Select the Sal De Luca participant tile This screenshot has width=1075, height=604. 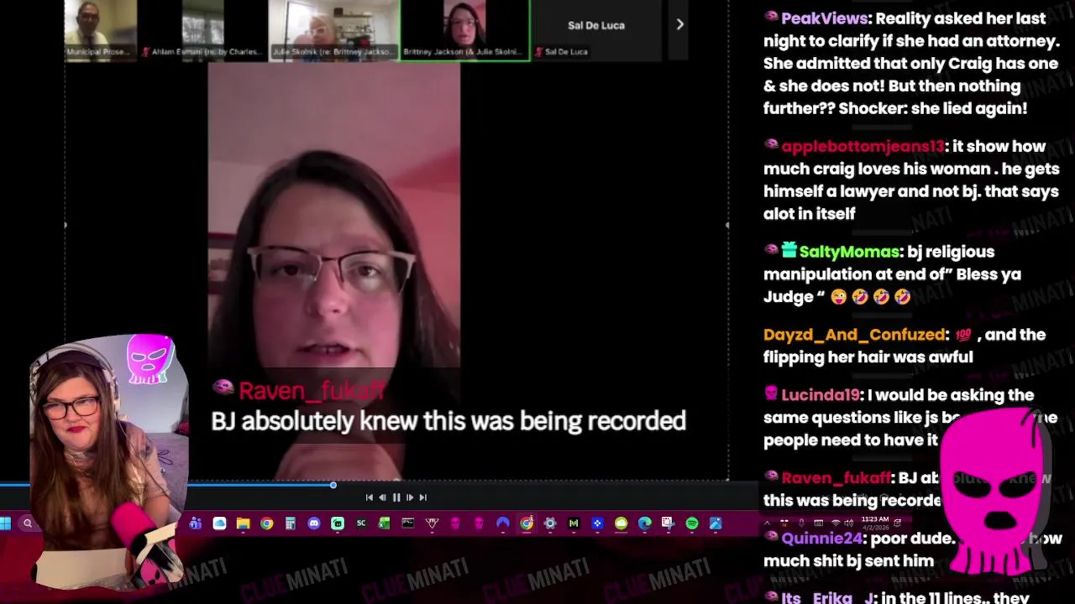pos(596,30)
